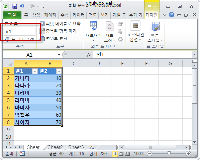Click the 새로 고침 refresh icon
200x160 pixels.
110,26
